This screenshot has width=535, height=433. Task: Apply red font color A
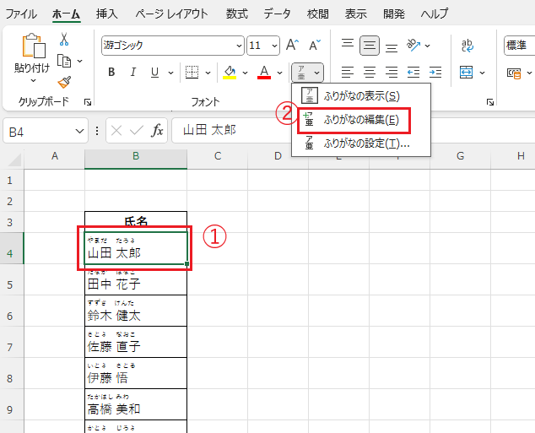tap(264, 73)
